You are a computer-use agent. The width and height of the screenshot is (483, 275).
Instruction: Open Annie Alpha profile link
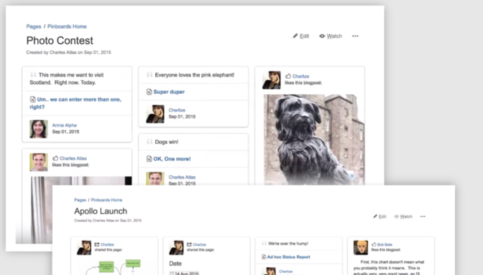[64, 125]
